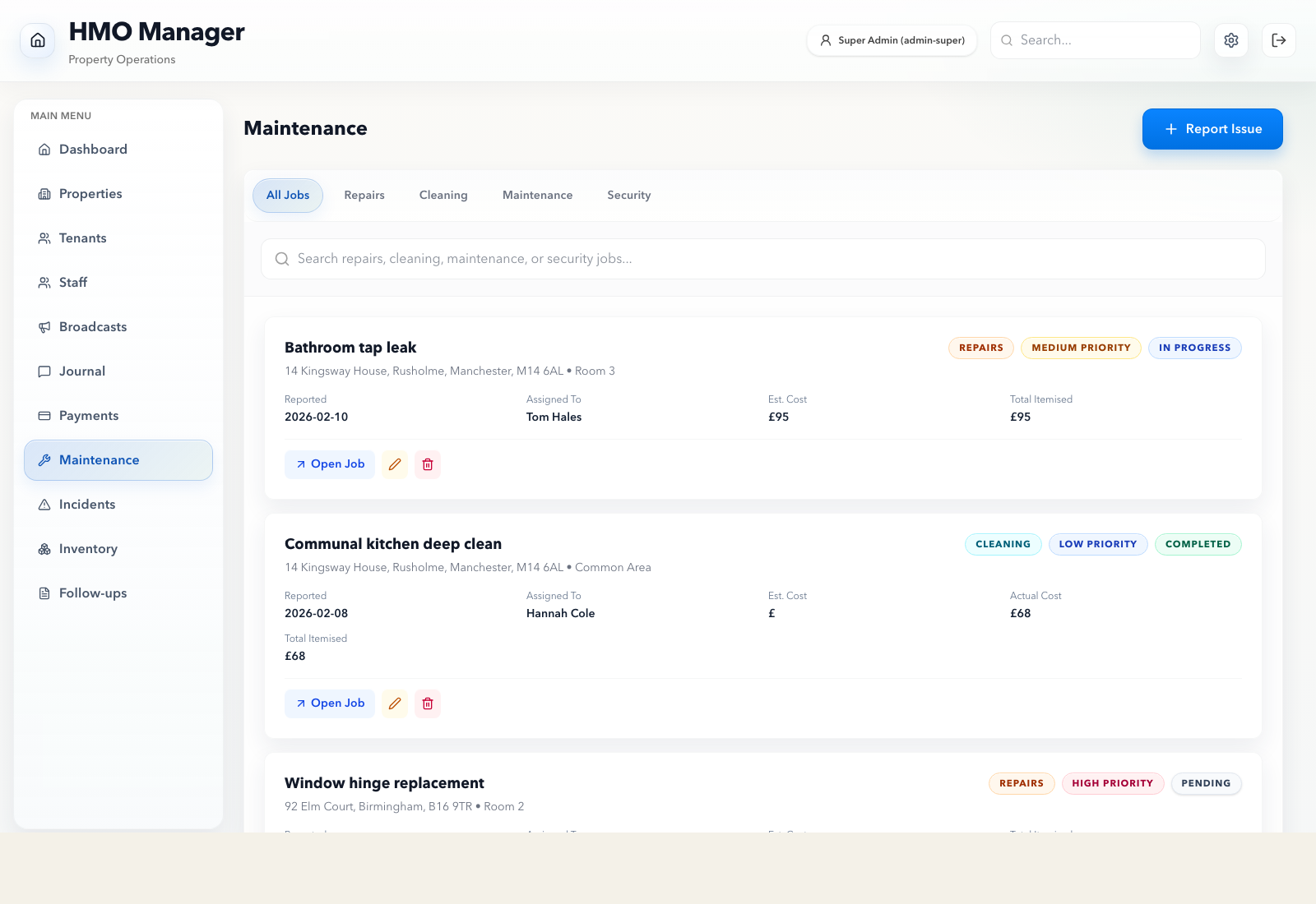Click the Report Issue button
Image resolution: width=1316 pixels, height=904 pixels.
pyautogui.click(x=1212, y=128)
